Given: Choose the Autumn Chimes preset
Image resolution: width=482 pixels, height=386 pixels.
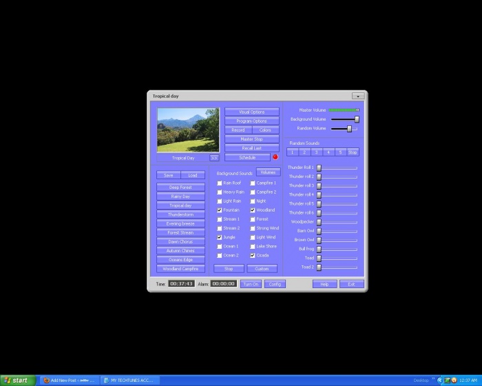Looking at the screenshot, I should 180,251.
